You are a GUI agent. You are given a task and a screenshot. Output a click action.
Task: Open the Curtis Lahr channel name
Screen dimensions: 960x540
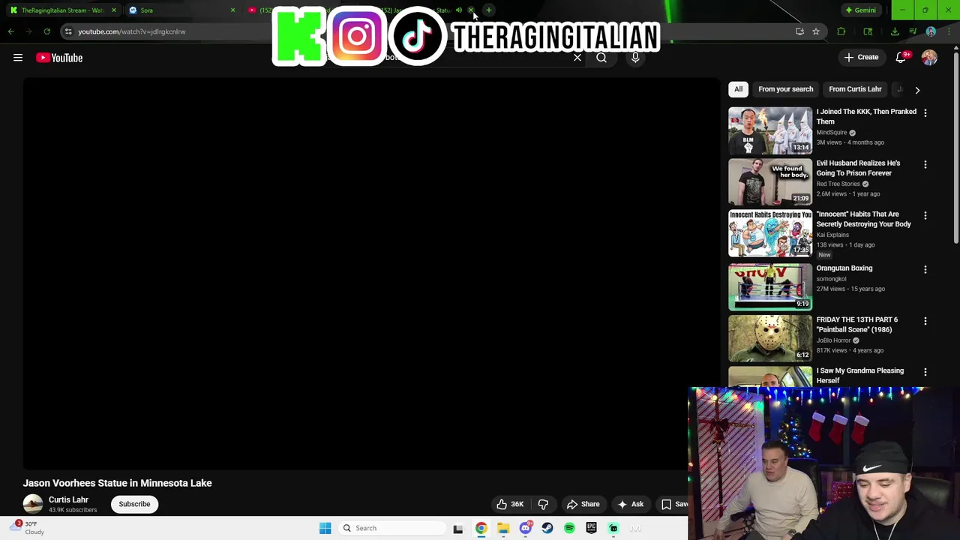pyautogui.click(x=68, y=499)
